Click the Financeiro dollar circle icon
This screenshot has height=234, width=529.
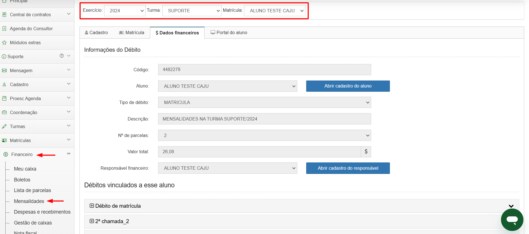click(6, 154)
